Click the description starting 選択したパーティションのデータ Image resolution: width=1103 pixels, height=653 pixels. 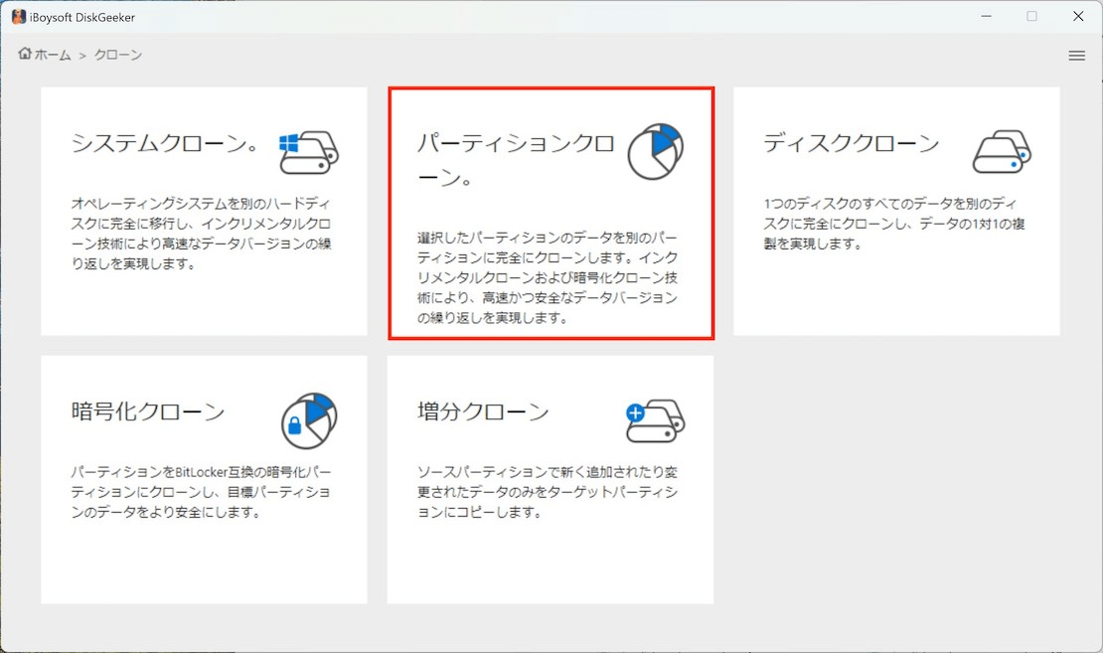(x=548, y=277)
